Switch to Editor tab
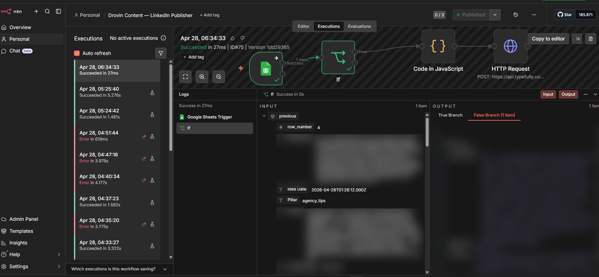Viewport: 599px width, 277px height. pos(303,26)
